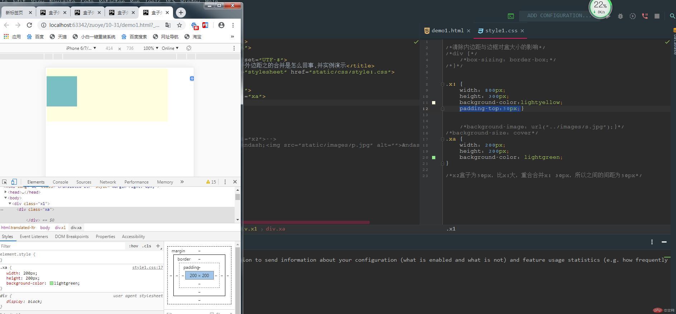Screen dimensions: 676x314
Task: Open the Accessibility pane tab
Action: coord(133,237)
